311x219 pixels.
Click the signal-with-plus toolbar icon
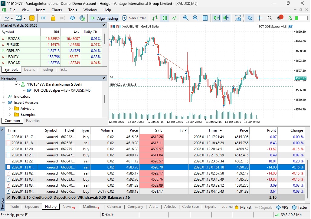click(82, 18)
